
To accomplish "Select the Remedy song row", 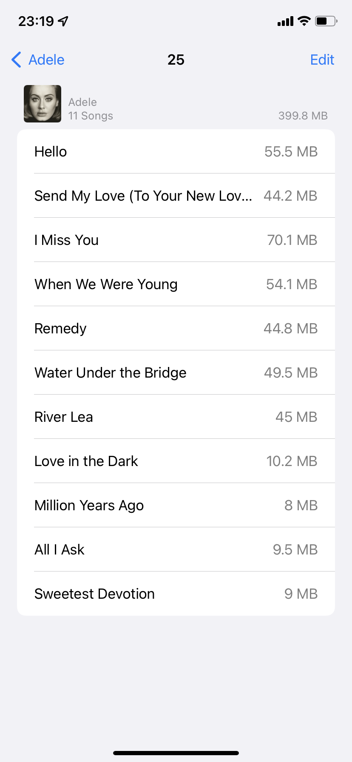I will tap(176, 329).
